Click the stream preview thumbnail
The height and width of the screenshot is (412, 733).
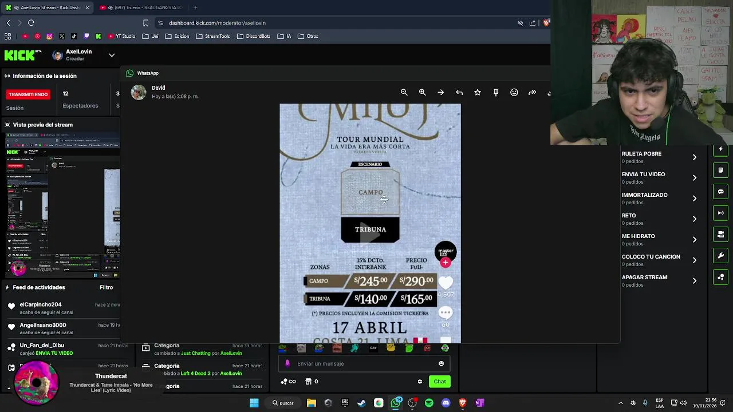pyautogui.click(x=63, y=206)
